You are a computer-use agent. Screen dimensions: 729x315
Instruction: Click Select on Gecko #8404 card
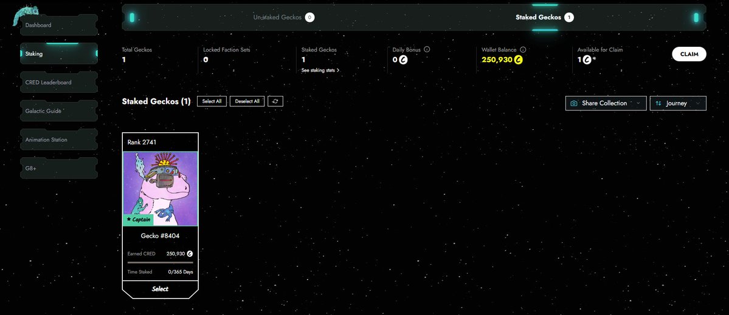[161, 289]
